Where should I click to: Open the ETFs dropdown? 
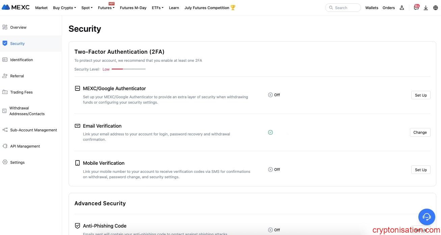pos(157,8)
